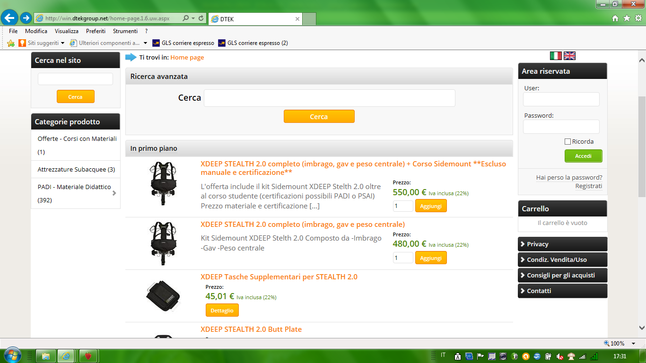
Task: Expand the Privacy panel
Action: (562, 244)
